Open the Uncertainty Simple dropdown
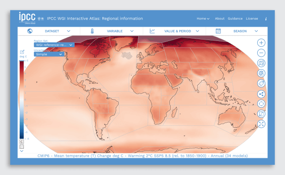This screenshot has width=285, height=175. click(49, 54)
